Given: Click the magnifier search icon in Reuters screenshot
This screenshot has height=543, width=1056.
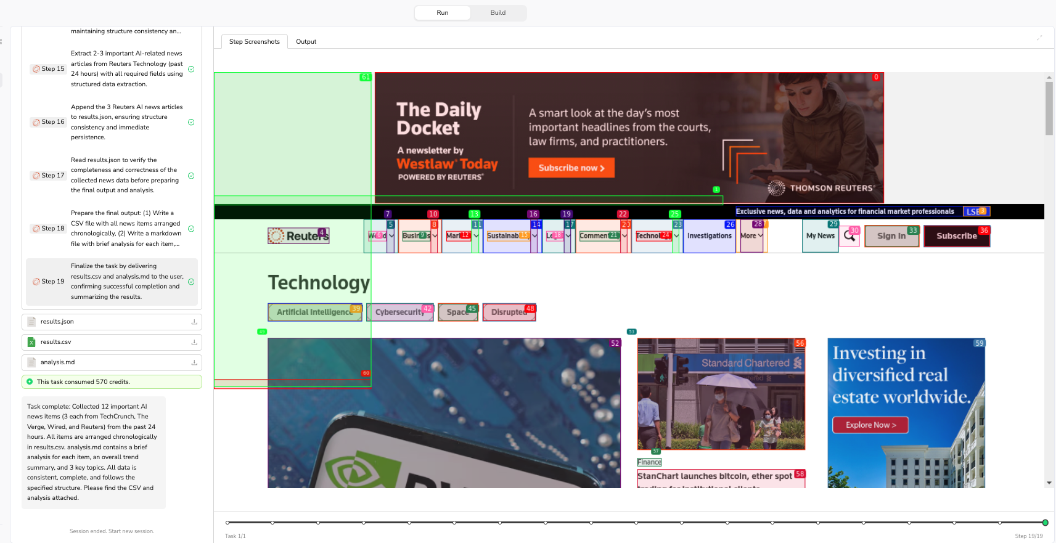Looking at the screenshot, I should [849, 235].
